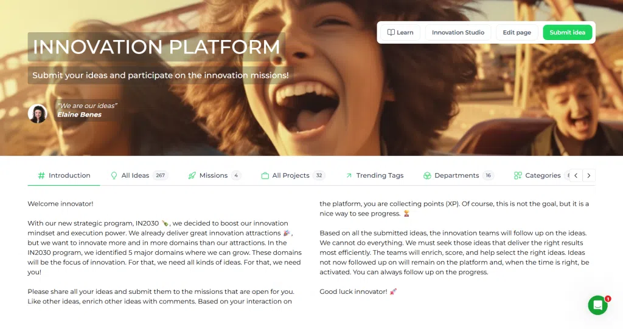
Task: Click the Innovation Studio button
Action: [458, 33]
